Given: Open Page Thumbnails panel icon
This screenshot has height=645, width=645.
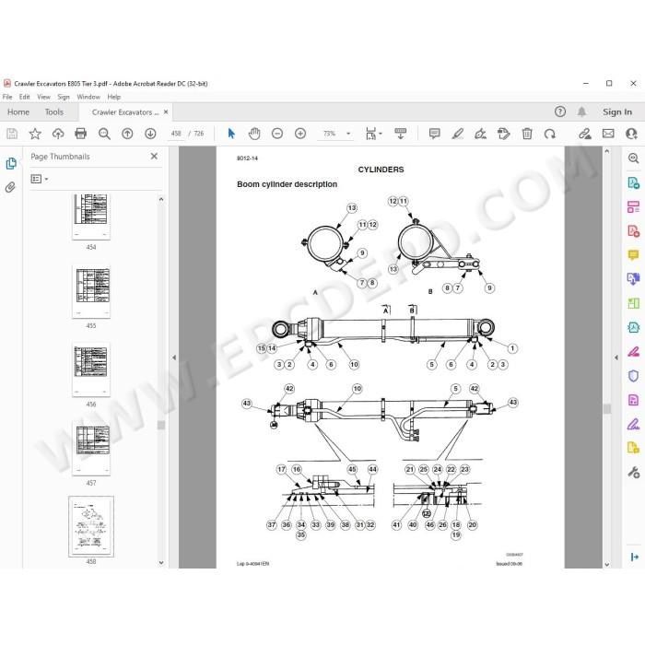Looking at the screenshot, I should coord(11,164).
